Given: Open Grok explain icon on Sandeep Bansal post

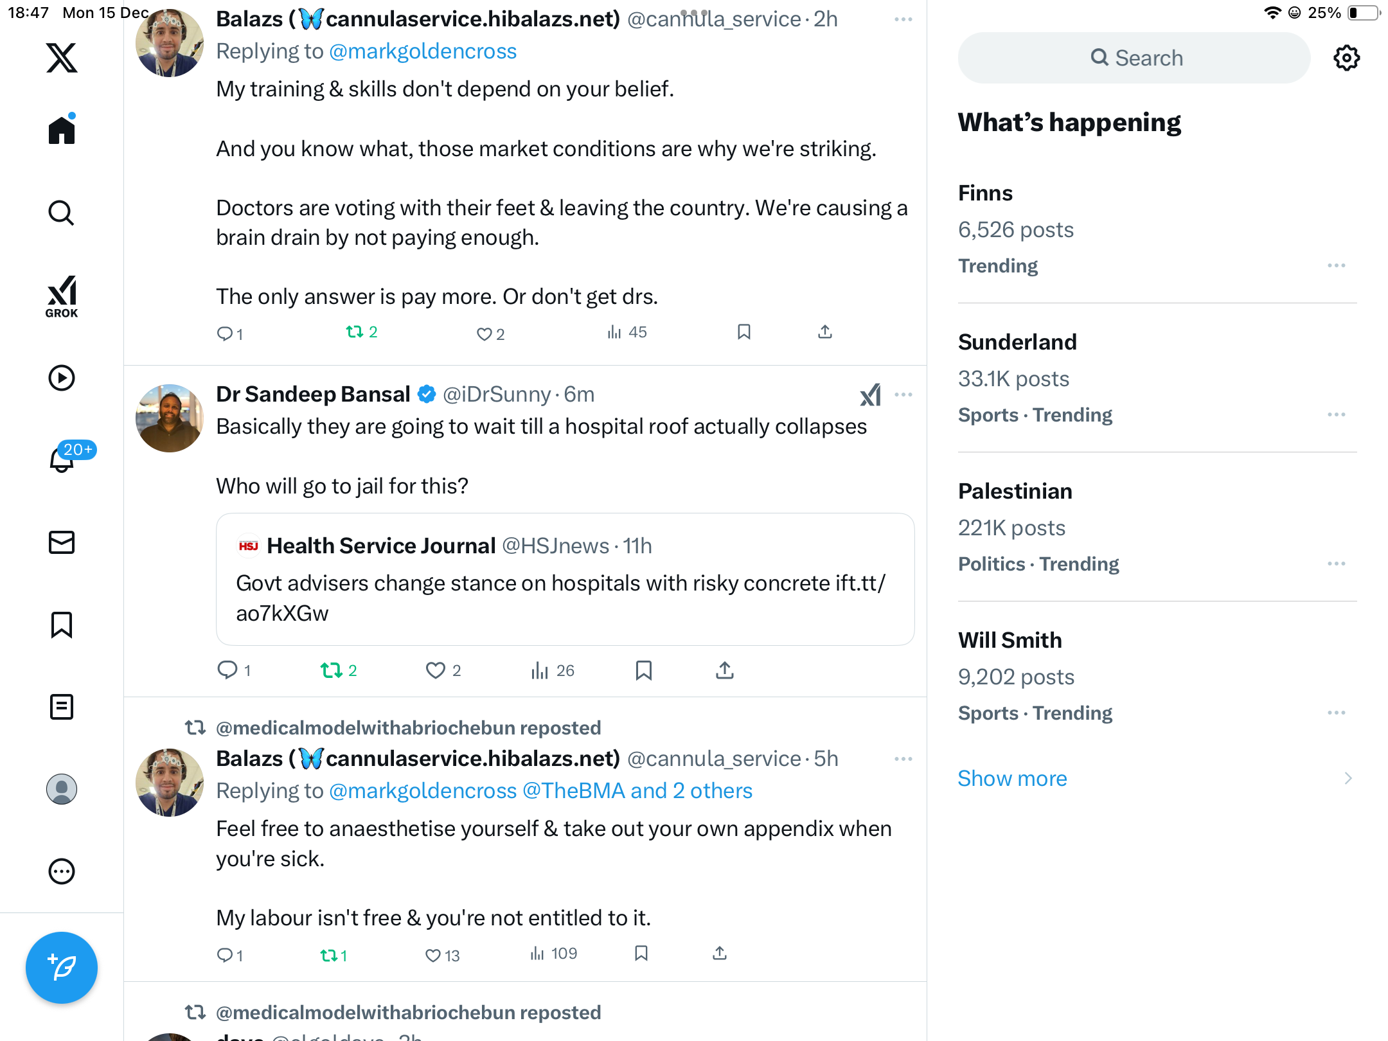Looking at the screenshot, I should pyautogui.click(x=870, y=395).
